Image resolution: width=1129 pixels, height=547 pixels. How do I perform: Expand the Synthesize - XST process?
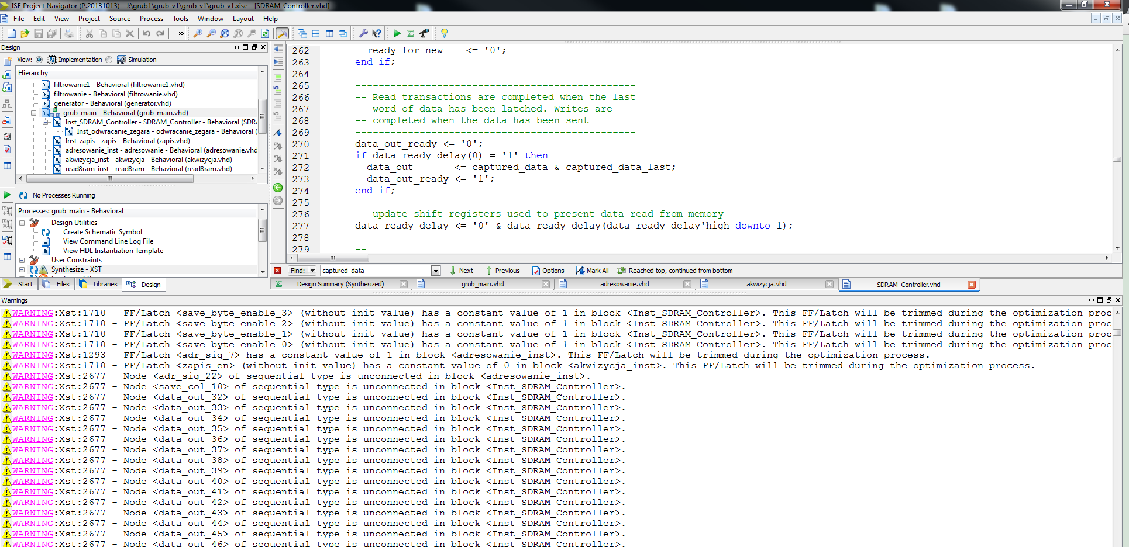(x=22, y=269)
